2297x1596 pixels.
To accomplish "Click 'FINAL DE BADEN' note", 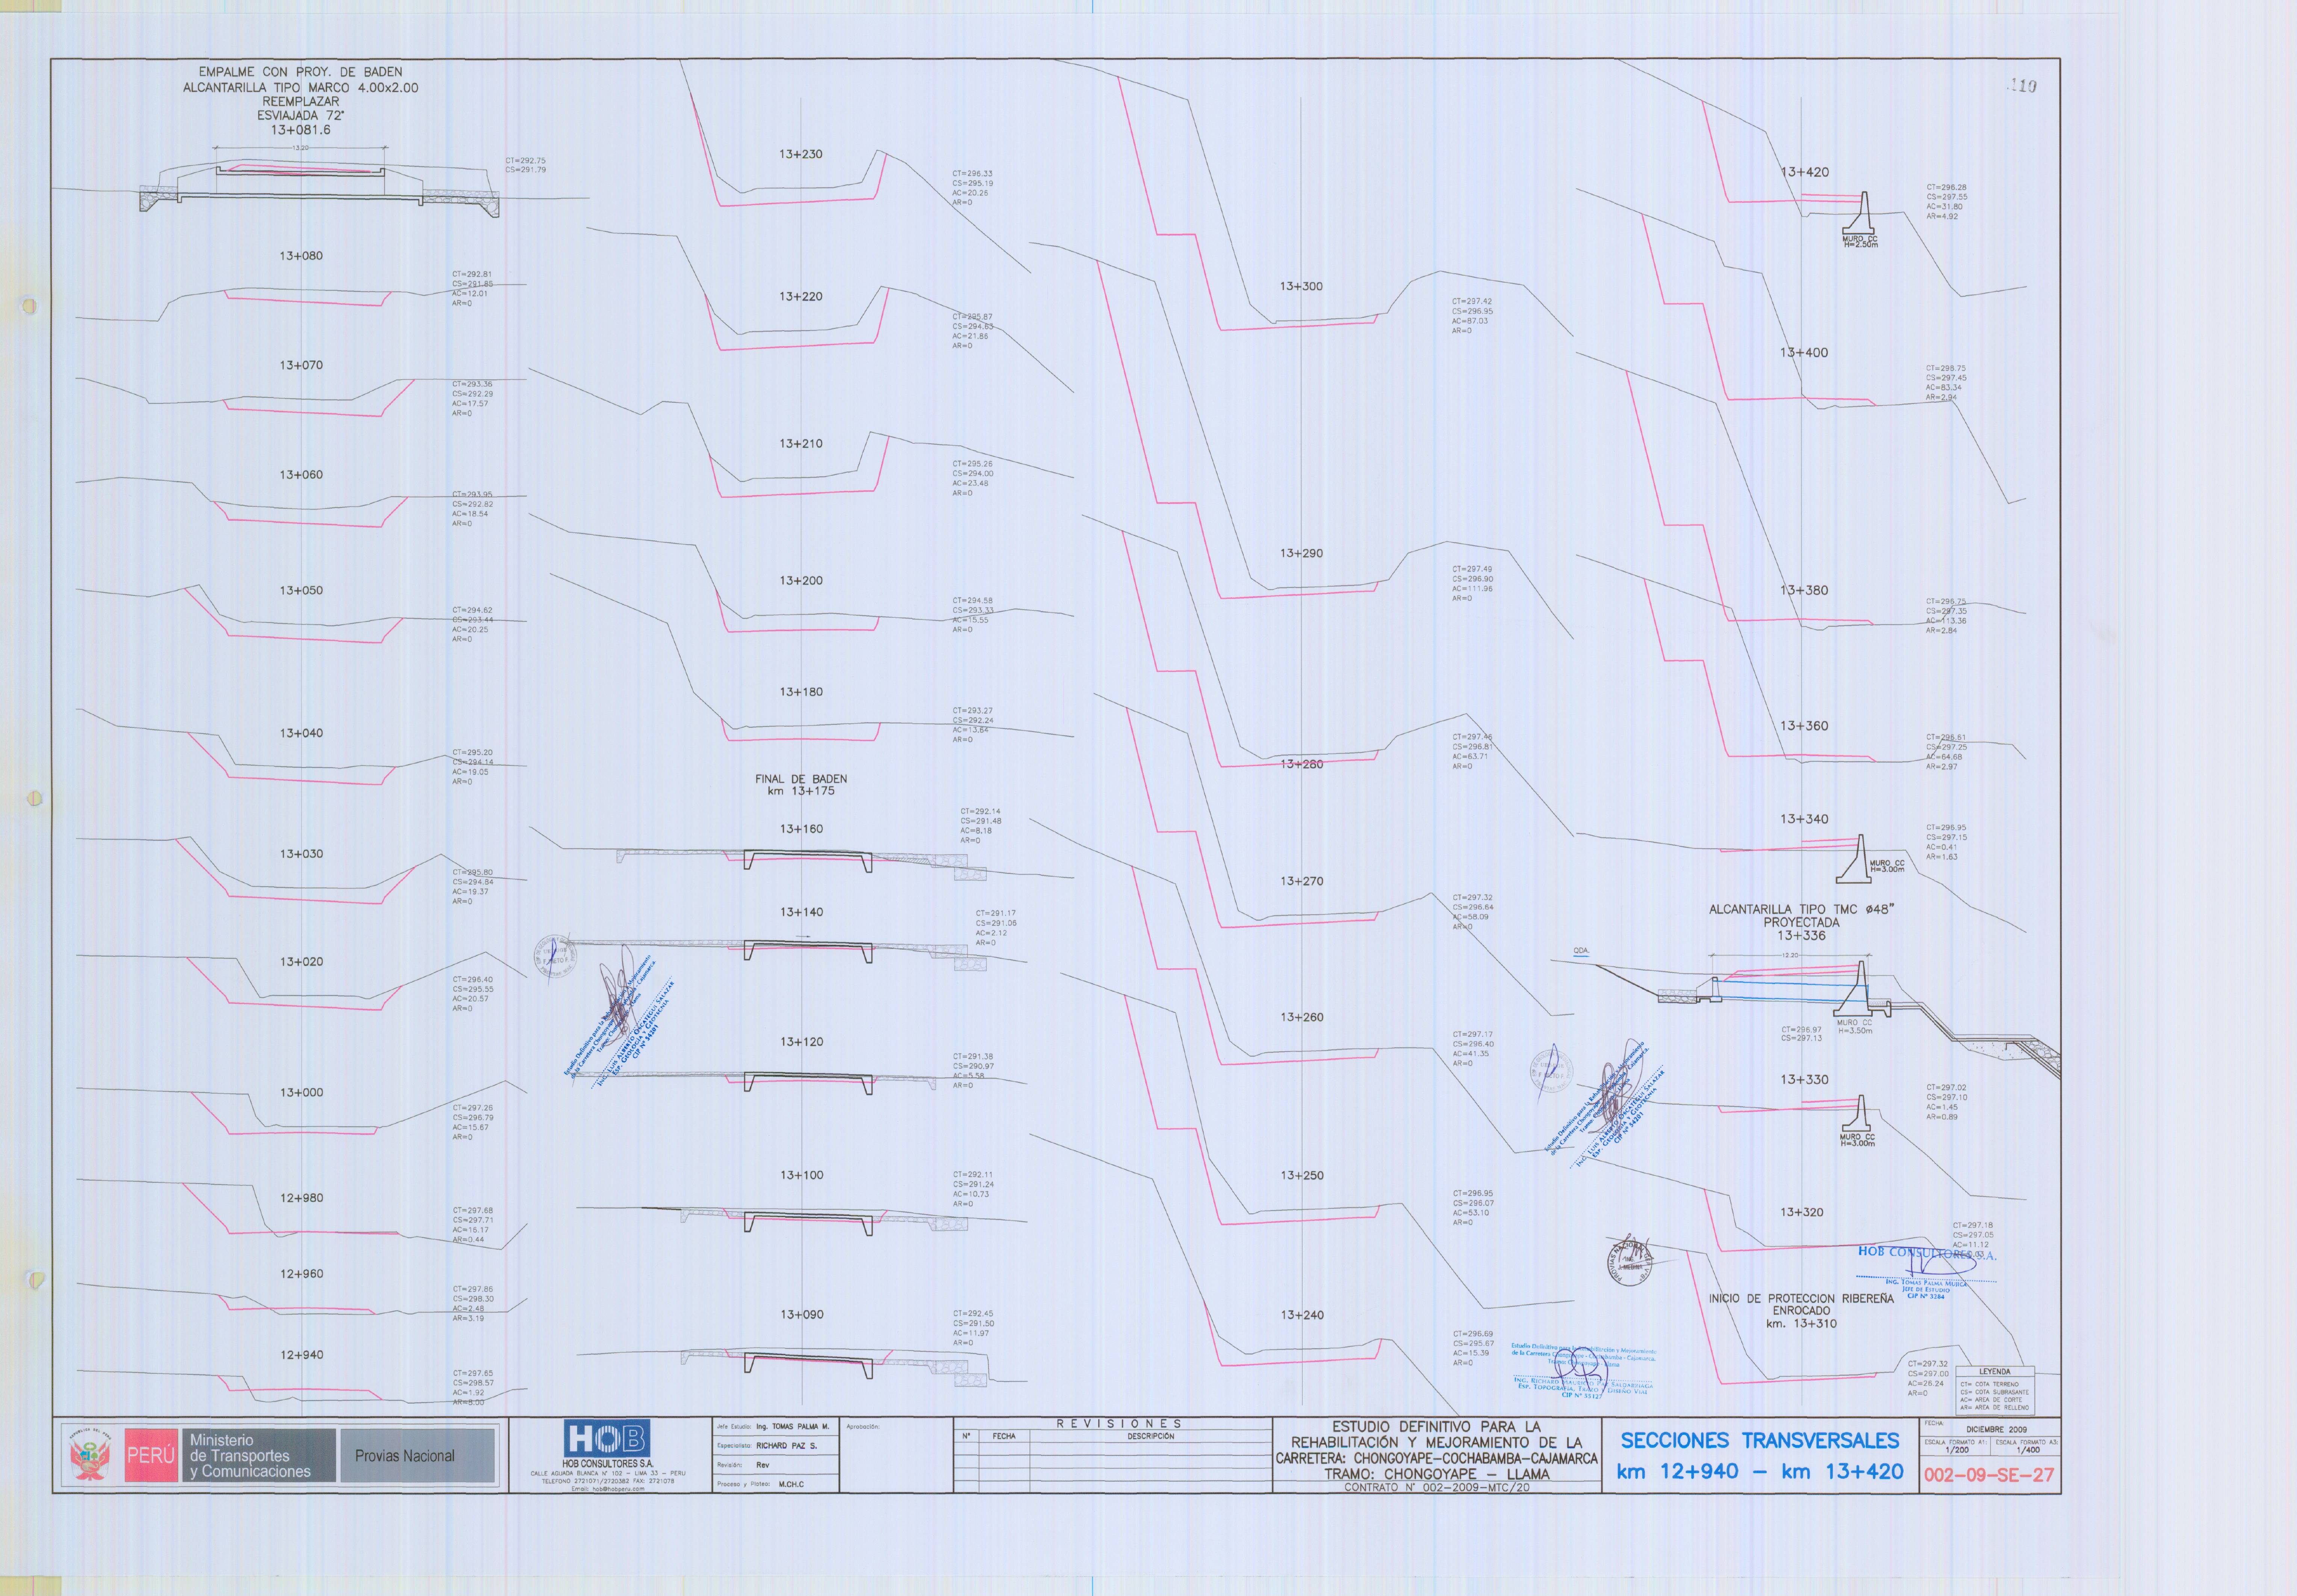I will click(801, 779).
